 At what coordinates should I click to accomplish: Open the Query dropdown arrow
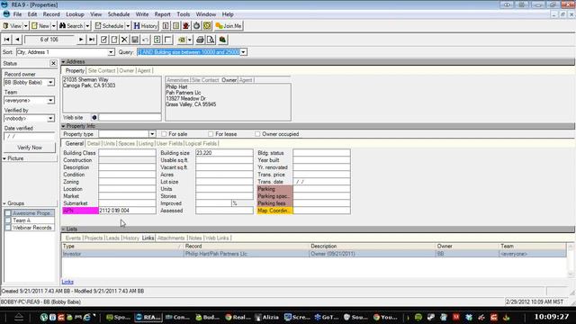pos(244,52)
